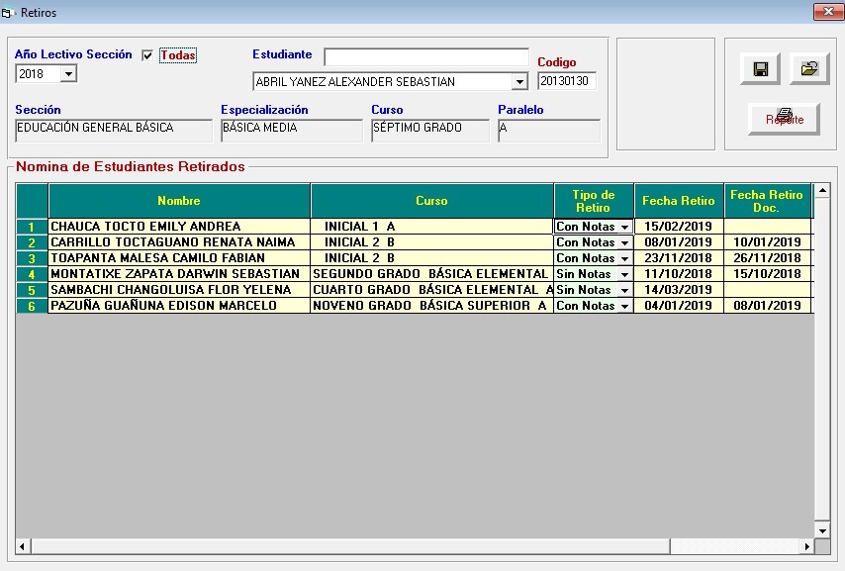
Task: Open Tipo de Retiro dropdown in row 1
Action: coord(624,227)
